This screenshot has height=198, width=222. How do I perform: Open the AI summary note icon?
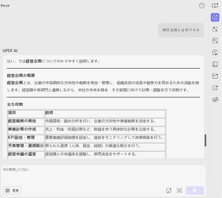tap(215, 53)
